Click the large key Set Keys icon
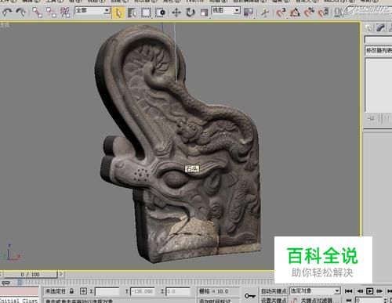 [249, 296]
